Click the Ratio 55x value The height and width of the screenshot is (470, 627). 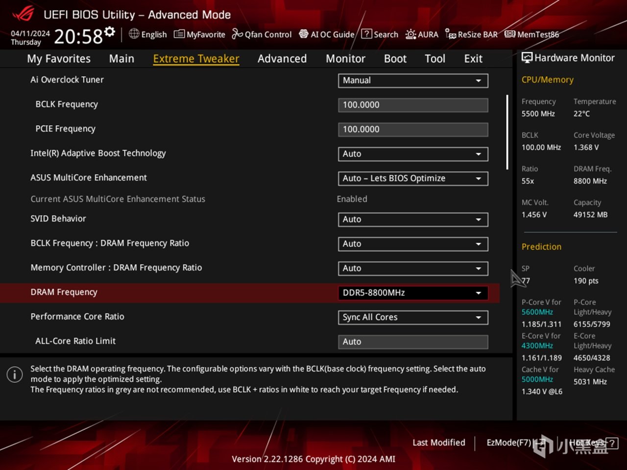528,181
